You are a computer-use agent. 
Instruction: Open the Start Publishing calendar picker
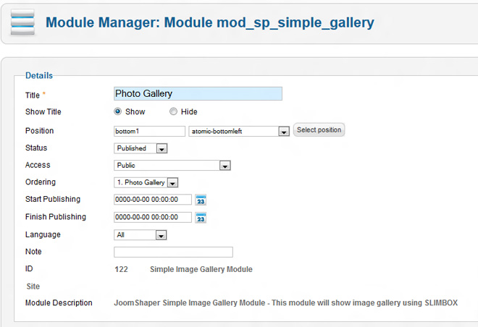click(x=201, y=200)
